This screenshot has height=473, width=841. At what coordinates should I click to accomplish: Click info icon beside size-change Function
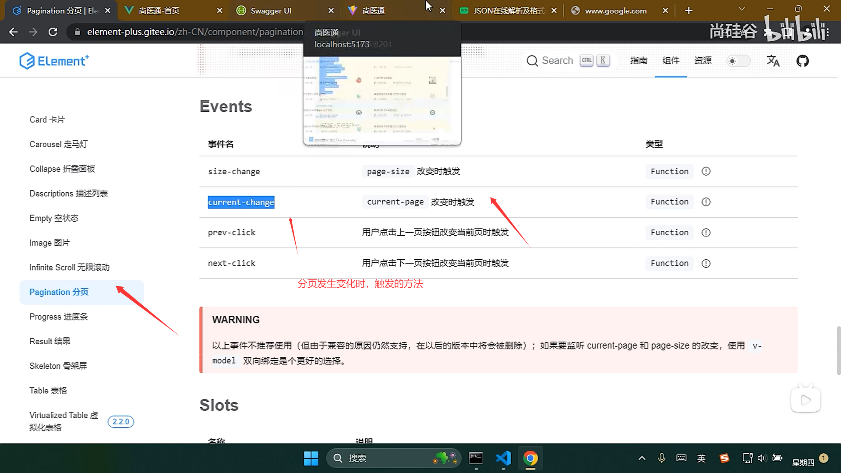click(x=706, y=171)
